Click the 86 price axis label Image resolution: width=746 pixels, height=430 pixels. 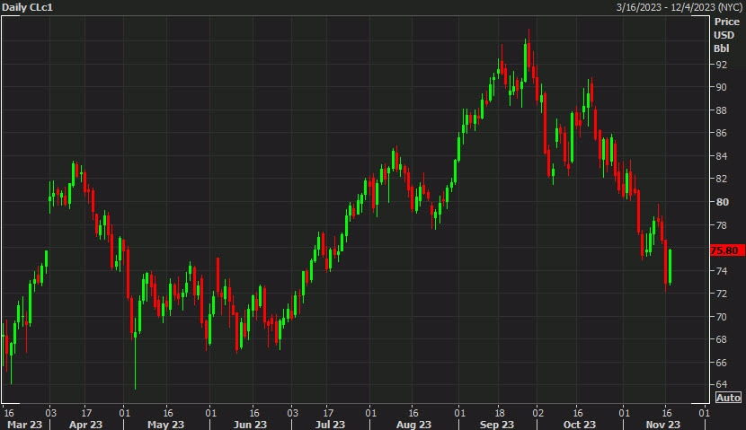pos(721,133)
